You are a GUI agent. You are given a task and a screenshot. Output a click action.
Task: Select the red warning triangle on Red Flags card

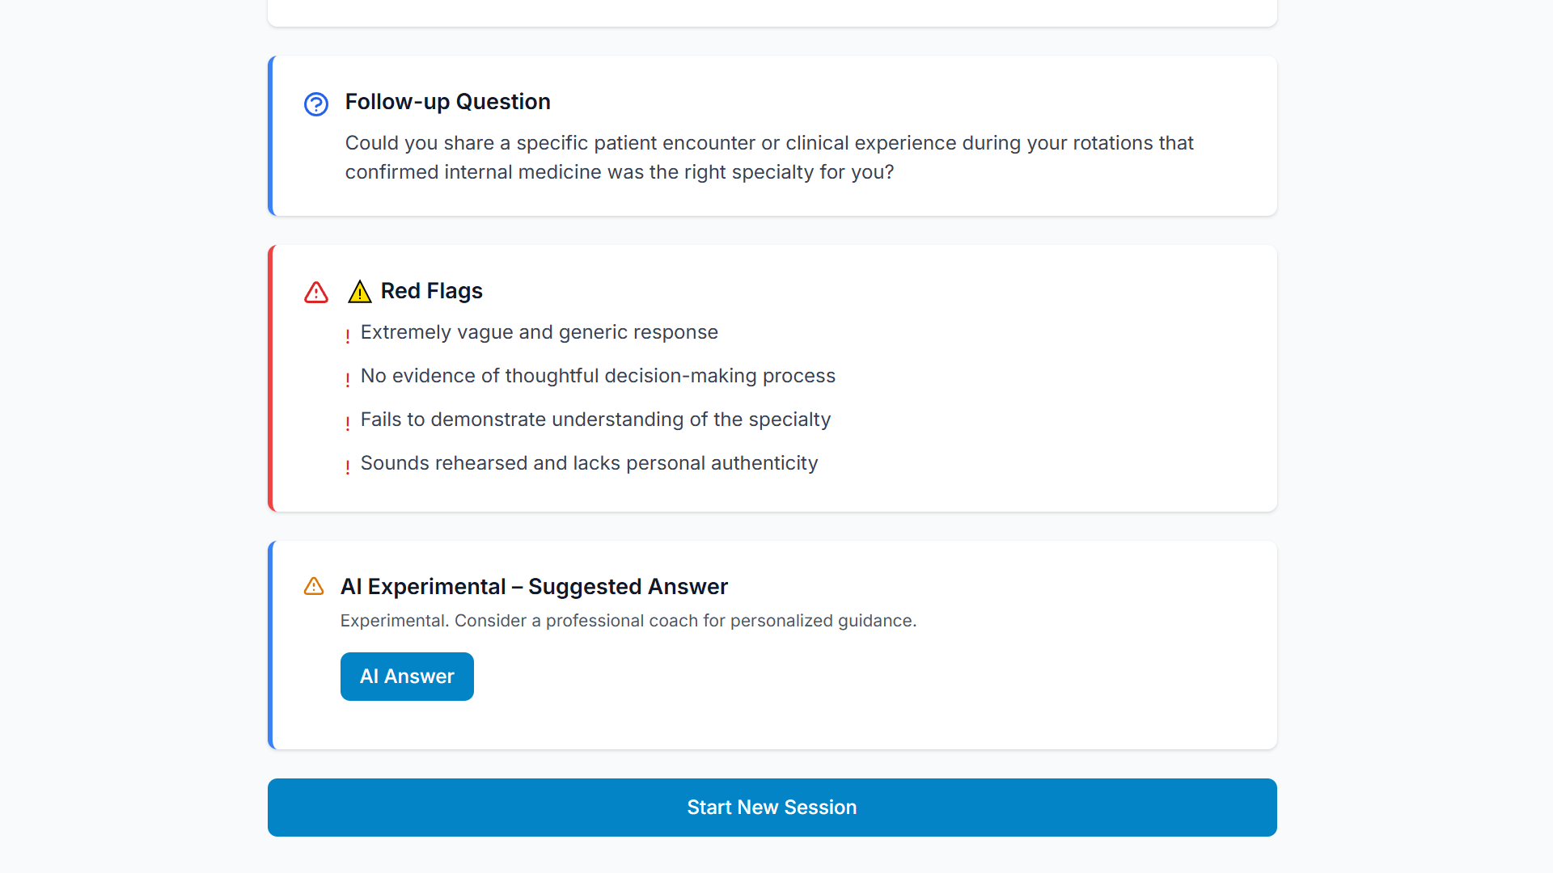tap(315, 293)
